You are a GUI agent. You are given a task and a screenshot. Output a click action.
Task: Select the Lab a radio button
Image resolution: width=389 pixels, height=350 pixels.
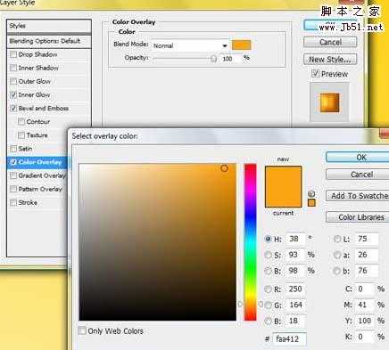[337, 255]
